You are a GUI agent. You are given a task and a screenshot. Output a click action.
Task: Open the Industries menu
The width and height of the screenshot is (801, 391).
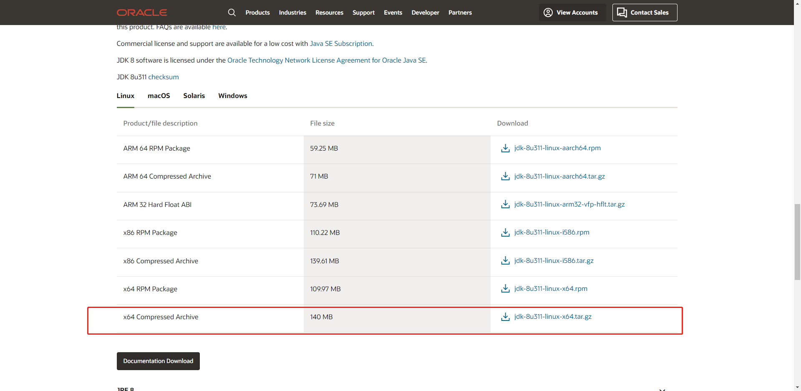[x=292, y=13]
